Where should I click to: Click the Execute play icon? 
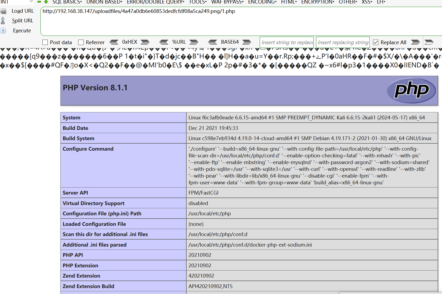click(x=3, y=30)
